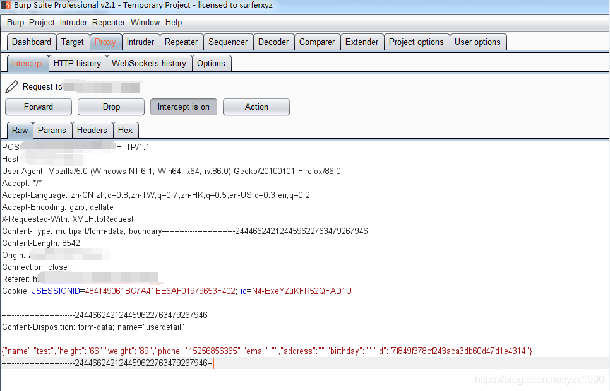Click the Content-Disposition form-data userdetail line
The height and width of the screenshot is (391, 610).
pyautogui.click(x=93, y=327)
